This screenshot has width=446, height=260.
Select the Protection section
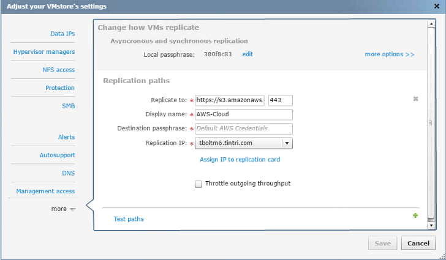click(60, 88)
